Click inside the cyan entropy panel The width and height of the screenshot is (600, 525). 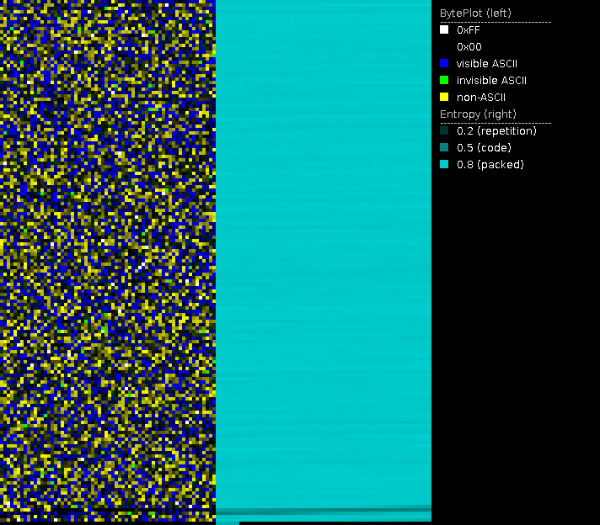click(324, 252)
